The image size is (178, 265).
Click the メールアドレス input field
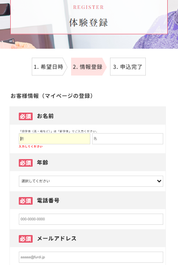[91, 257]
